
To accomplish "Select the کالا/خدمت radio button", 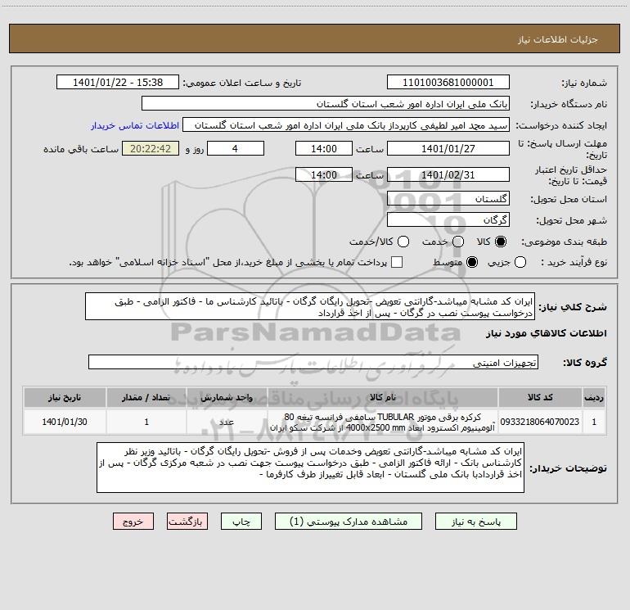I will click(403, 242).
